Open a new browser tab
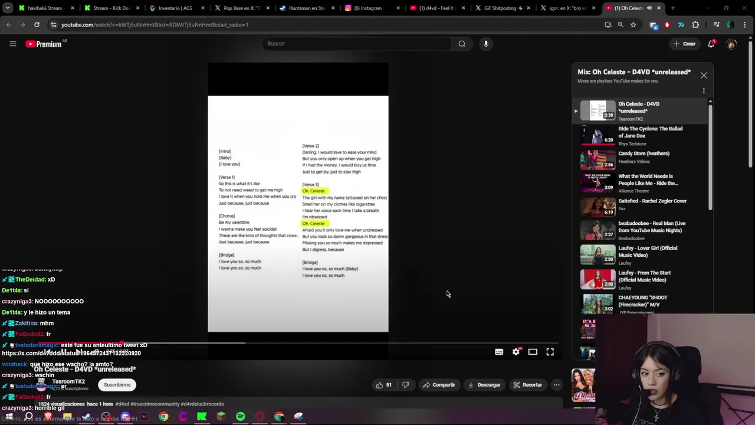The width and height of the screenshot is (755, 425). point(672,8)
